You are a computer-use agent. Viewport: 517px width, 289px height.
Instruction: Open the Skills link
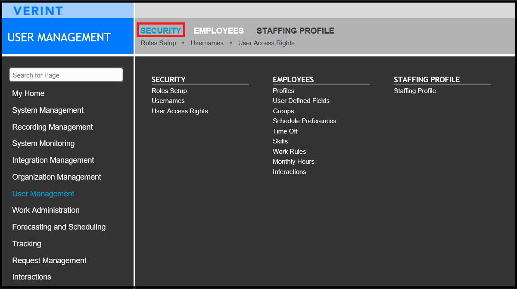point(280,141)
